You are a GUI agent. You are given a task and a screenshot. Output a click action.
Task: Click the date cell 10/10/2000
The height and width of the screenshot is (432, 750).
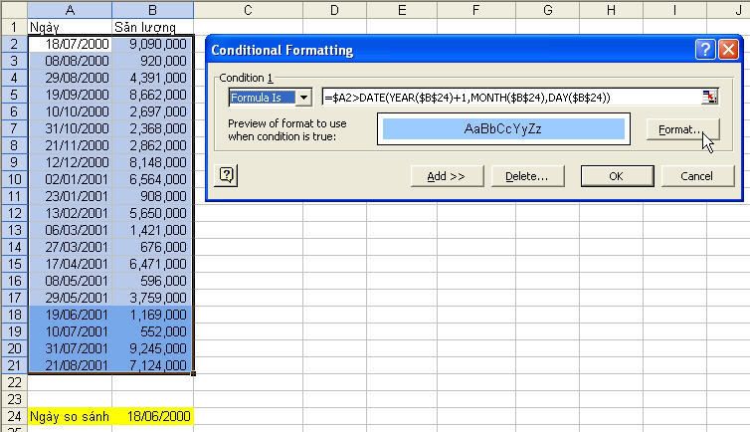pyautogui.click(x=70, y=111)
